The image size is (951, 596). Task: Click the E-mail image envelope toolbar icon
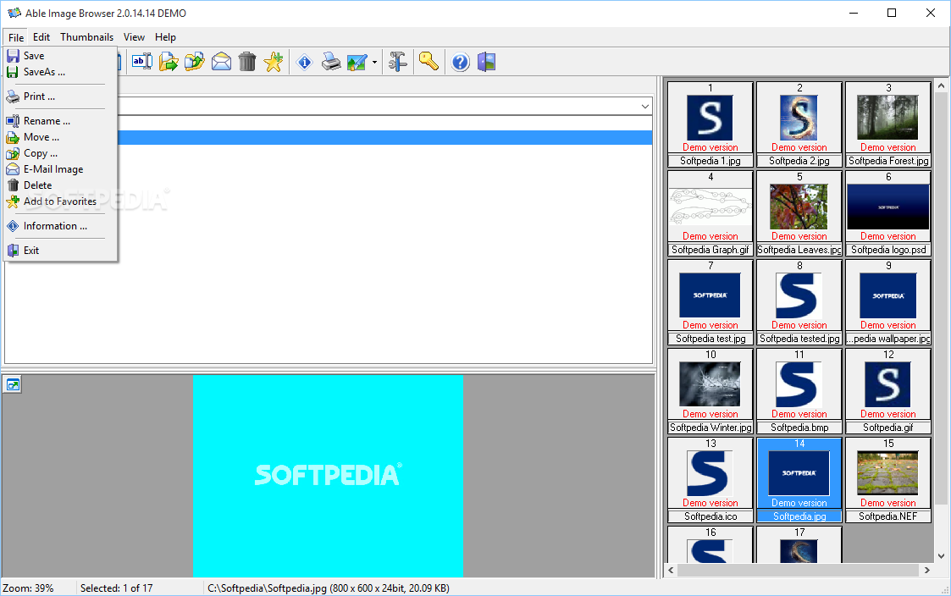pos(221,61)
